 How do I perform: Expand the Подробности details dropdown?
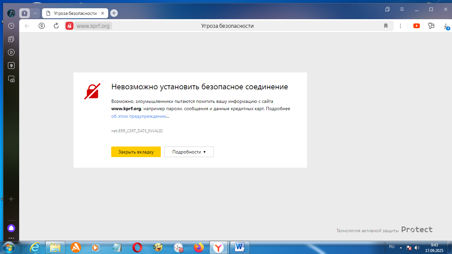pos(189,152)
